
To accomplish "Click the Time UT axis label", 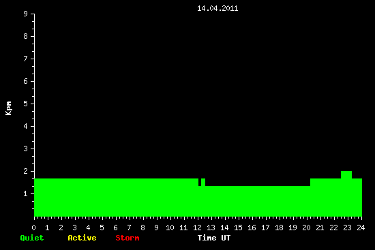I will pyautogui.click(x=214, y=238).
